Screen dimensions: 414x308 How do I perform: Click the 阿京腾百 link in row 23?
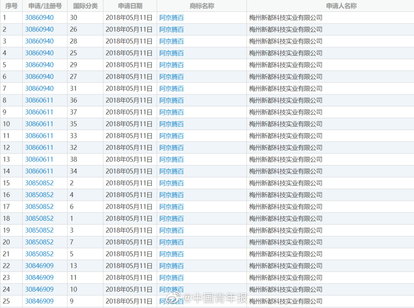171,278
